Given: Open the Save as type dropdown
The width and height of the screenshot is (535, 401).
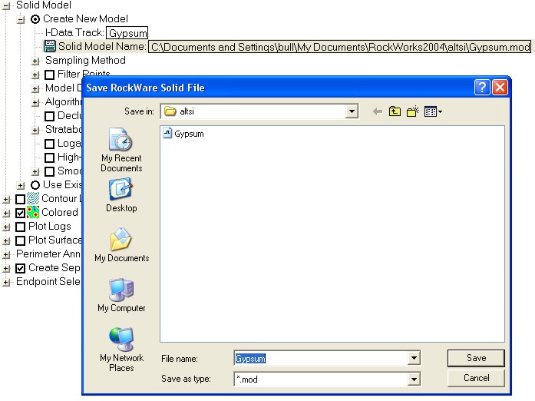Looking at the screenshot, I should [x=414, y=379].
